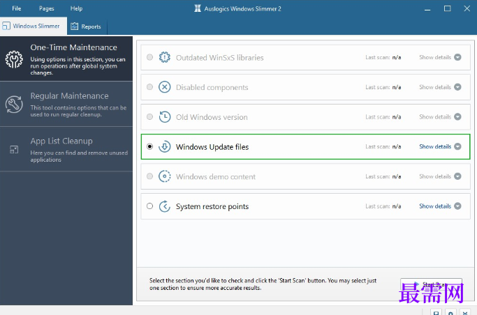Viewport: 477px width, 315px height.
Task: Click Show details link for Outdated WinSxS libraries
Action: pos(435,57)
